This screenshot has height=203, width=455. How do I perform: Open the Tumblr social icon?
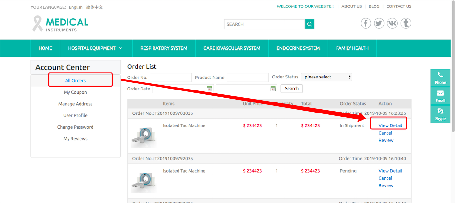click(406, 23)
